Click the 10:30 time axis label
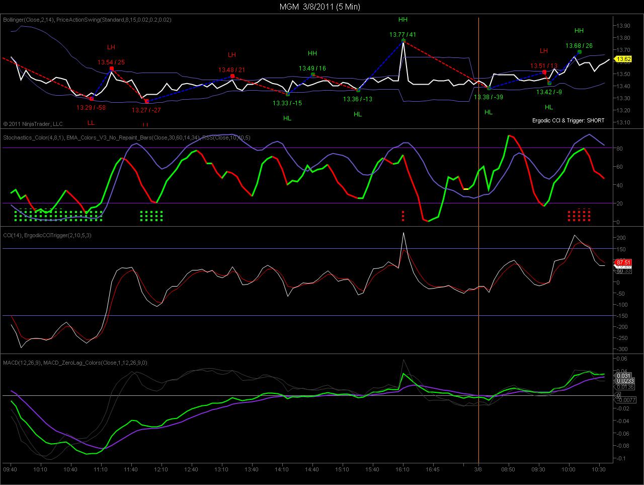The height and width of the screenshot is (485, 644). click(599, 469)
